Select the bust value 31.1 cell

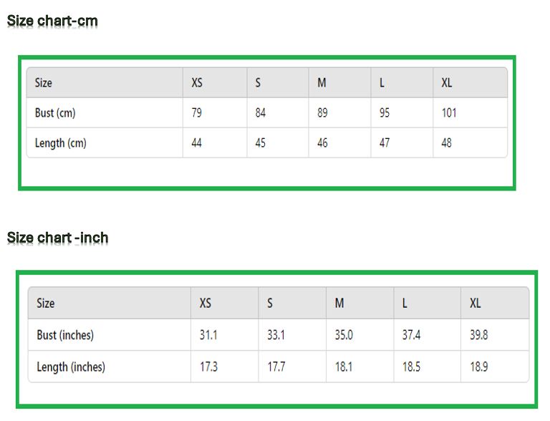(208, 335)
